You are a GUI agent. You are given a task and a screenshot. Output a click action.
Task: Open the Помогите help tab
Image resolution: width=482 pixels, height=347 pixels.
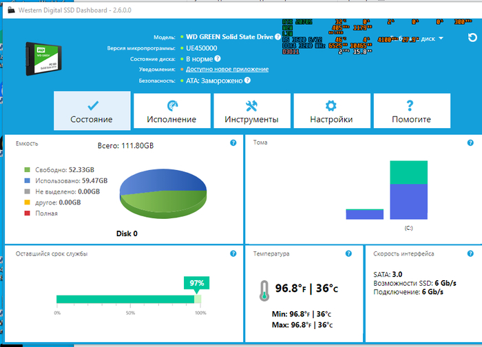tap(411, 111)
